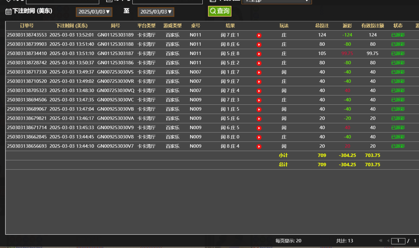Play replay for round GN007253030VQ

[x=259, y=91]
